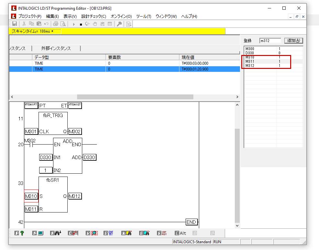The image size is (319, 250).
Task: Select the M310 input on fbSR1 block
Action: (31, 196)
